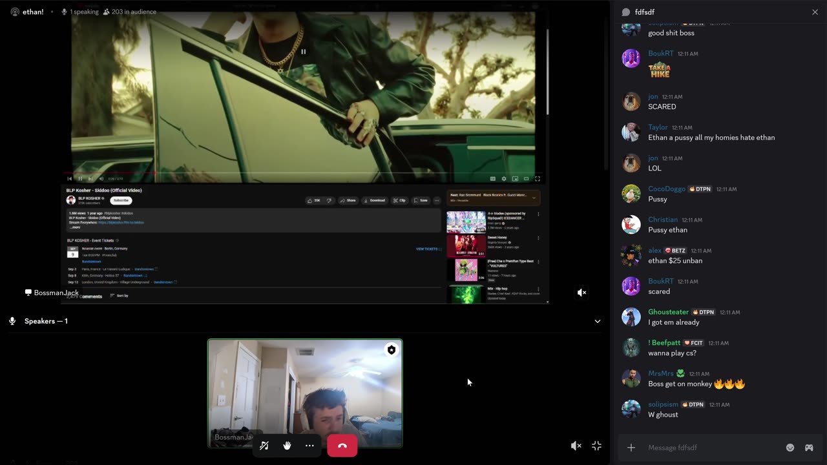Click the MrsMrs username
Image resolution: width=827 pixels, height=465 pixels.
[x=661, y=373]
